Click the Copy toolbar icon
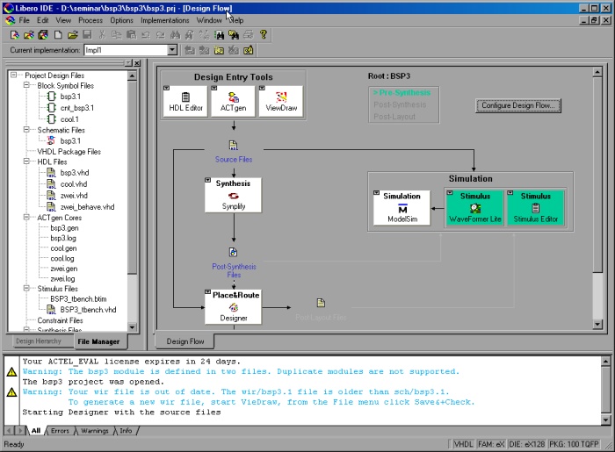This screenshot has width=615, height=452. (117, 35)
